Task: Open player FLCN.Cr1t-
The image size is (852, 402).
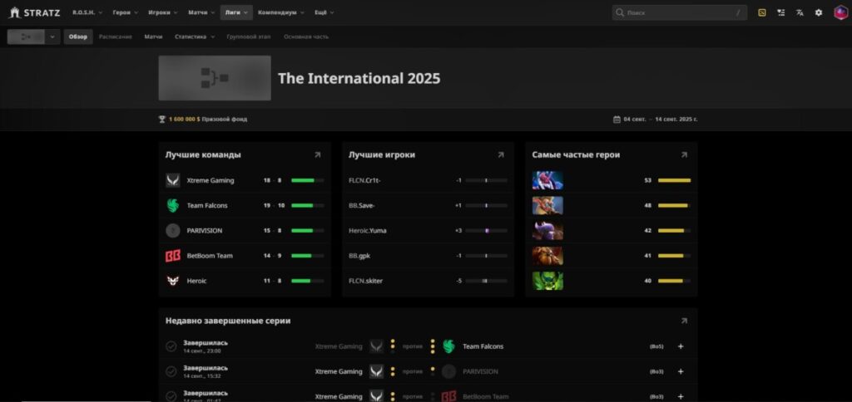Action: pyautogui.click(x=364, y=181)
